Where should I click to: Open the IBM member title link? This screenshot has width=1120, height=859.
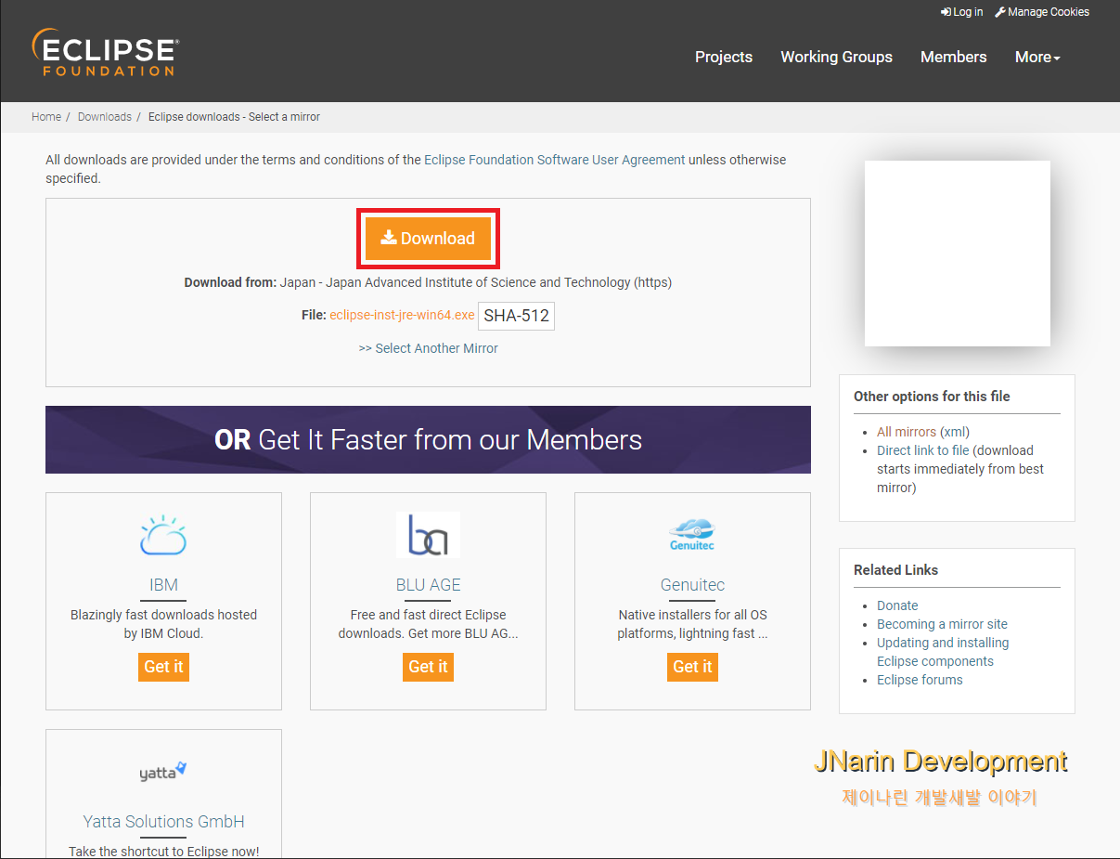pos(163,585)
